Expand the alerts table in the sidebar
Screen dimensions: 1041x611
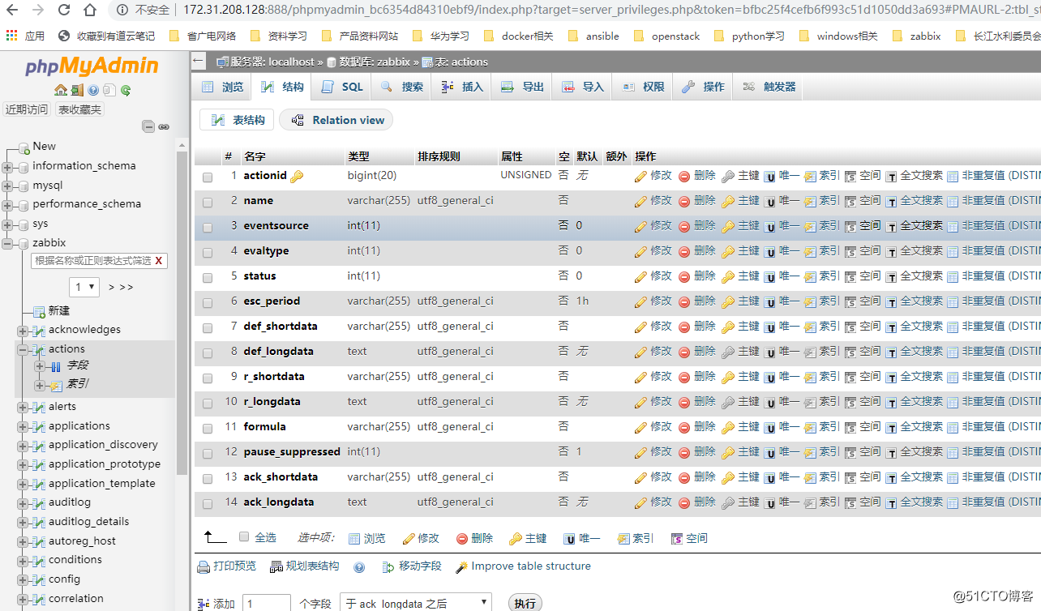24,406
